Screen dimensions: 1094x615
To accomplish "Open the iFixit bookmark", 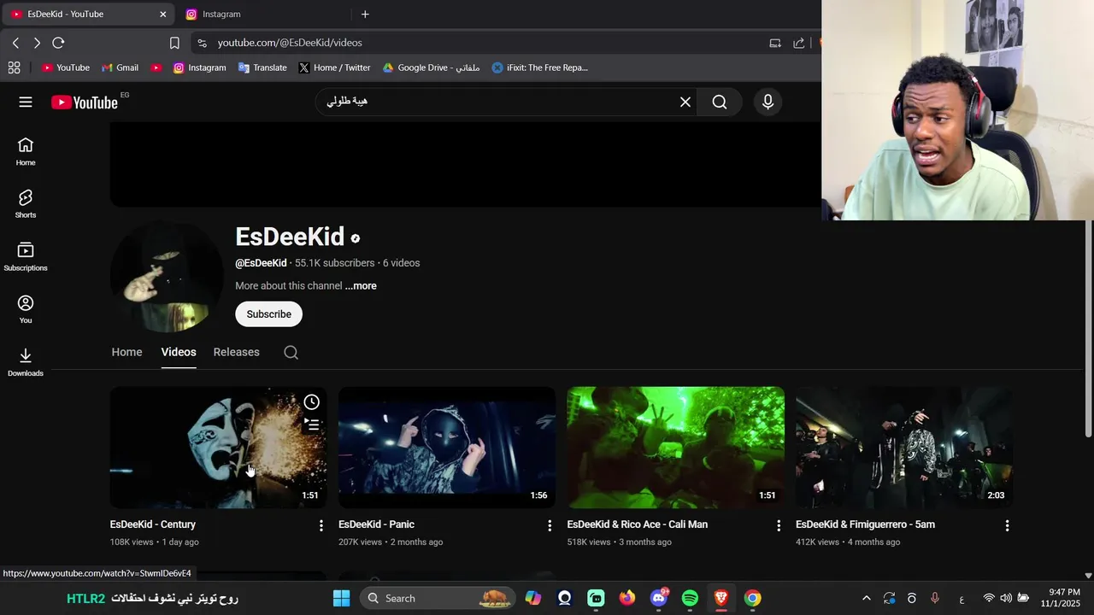I will point(540,67).
